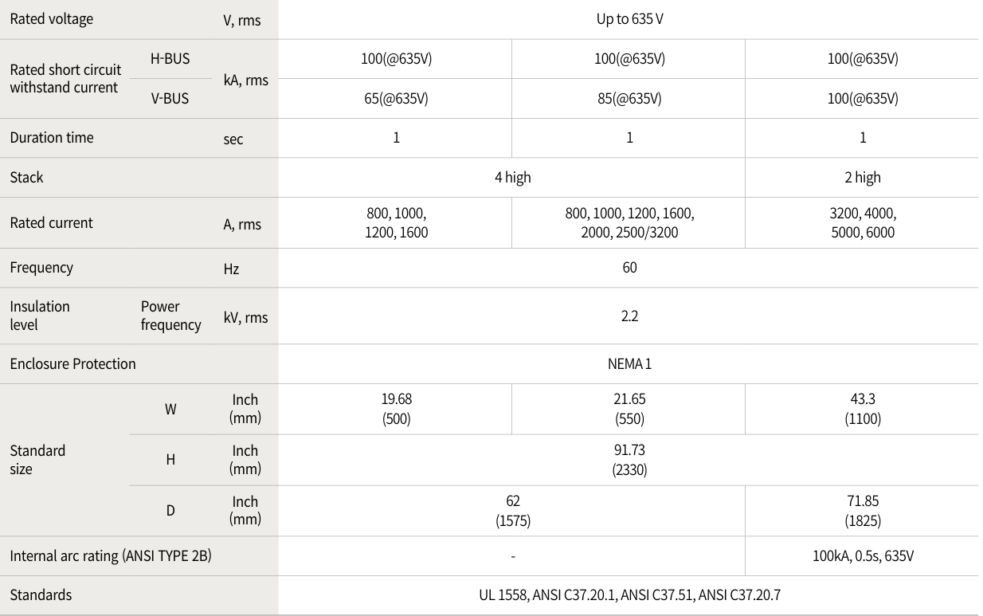Click the "Rated voltage" row label
The height and width of the screenshot is (616, 983).
[x=52, y=19]
